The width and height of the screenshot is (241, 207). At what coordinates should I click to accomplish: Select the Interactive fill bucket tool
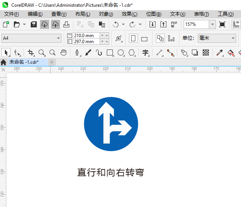point(231,52)
